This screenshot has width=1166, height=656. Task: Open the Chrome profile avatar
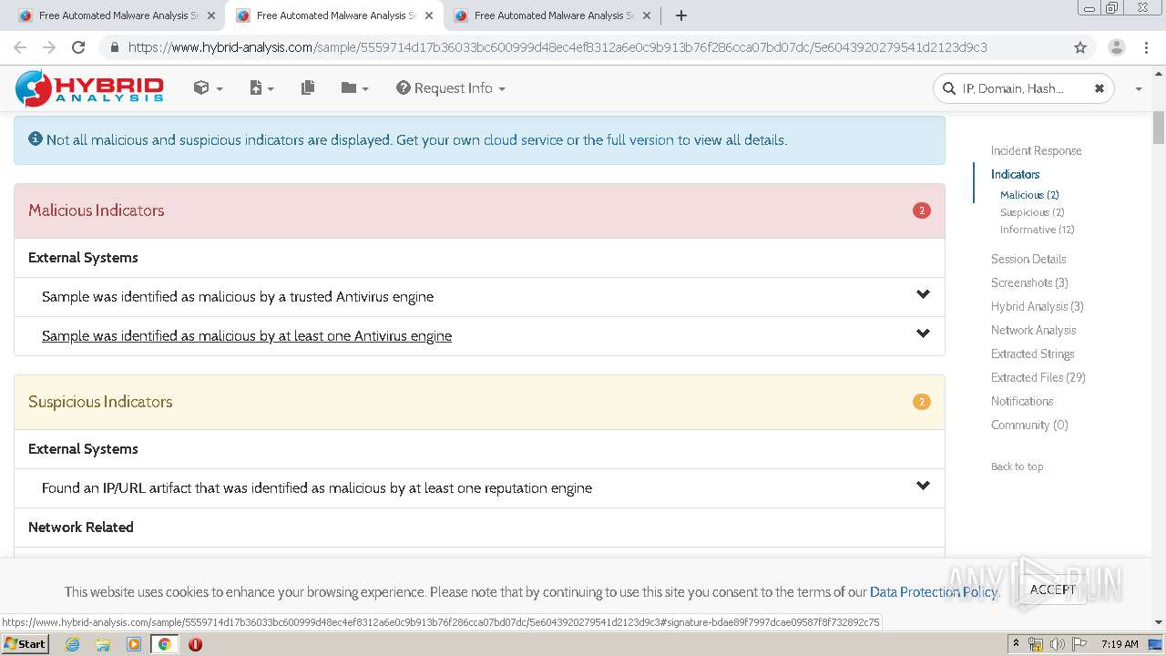tap(1116, 47)
